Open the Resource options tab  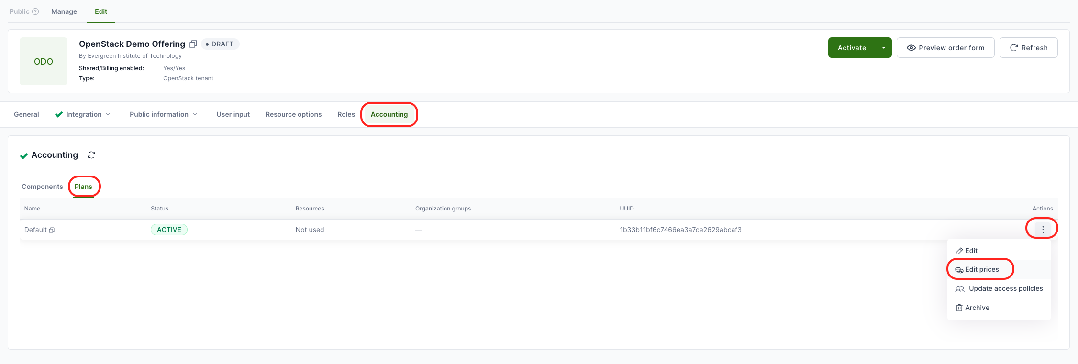[293, 114]
